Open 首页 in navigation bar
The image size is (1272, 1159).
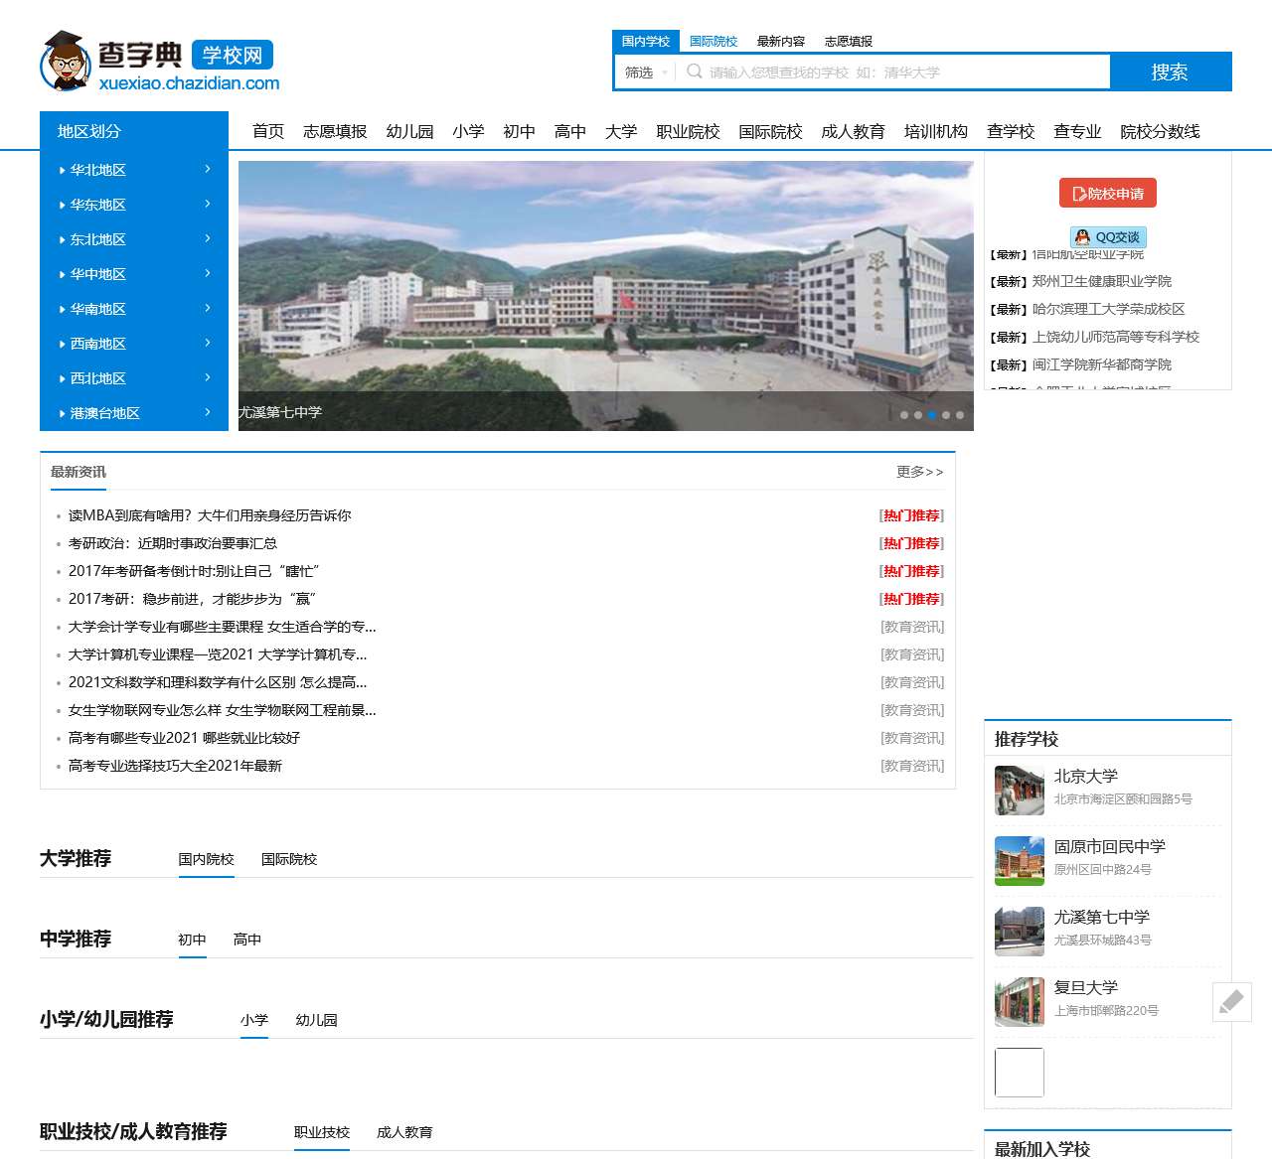(x=268, y=131)
